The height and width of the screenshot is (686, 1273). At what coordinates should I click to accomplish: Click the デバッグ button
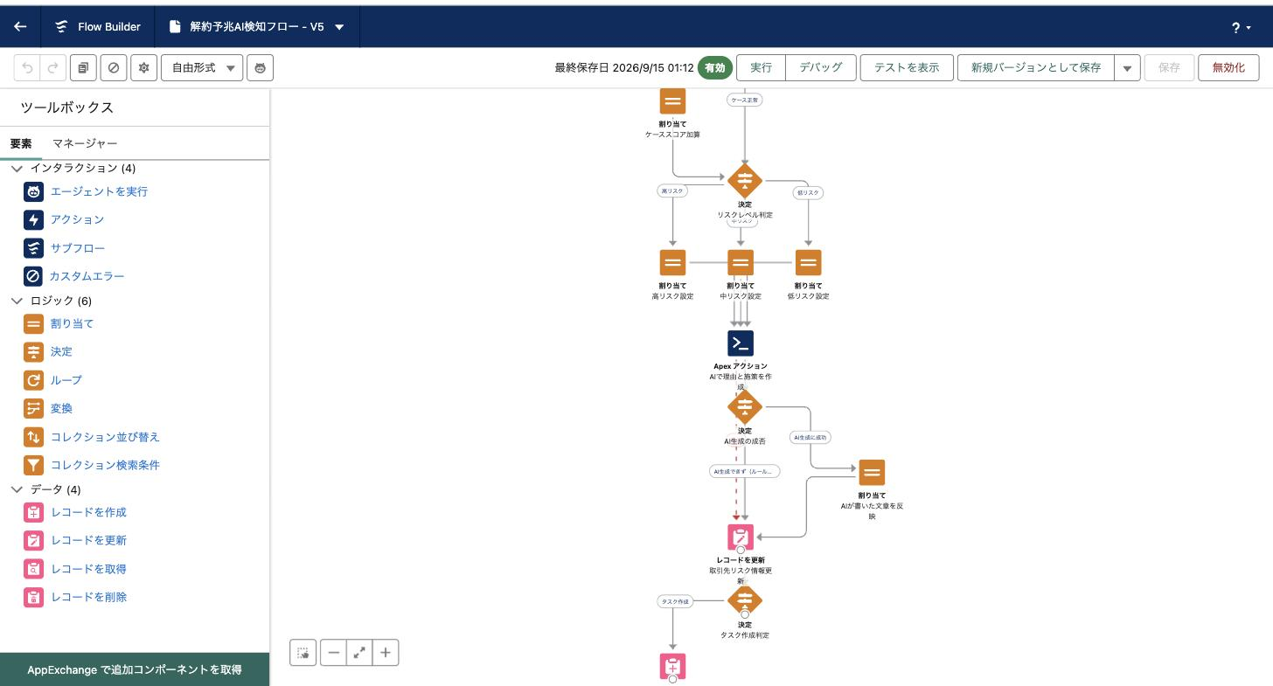[821, 67]
